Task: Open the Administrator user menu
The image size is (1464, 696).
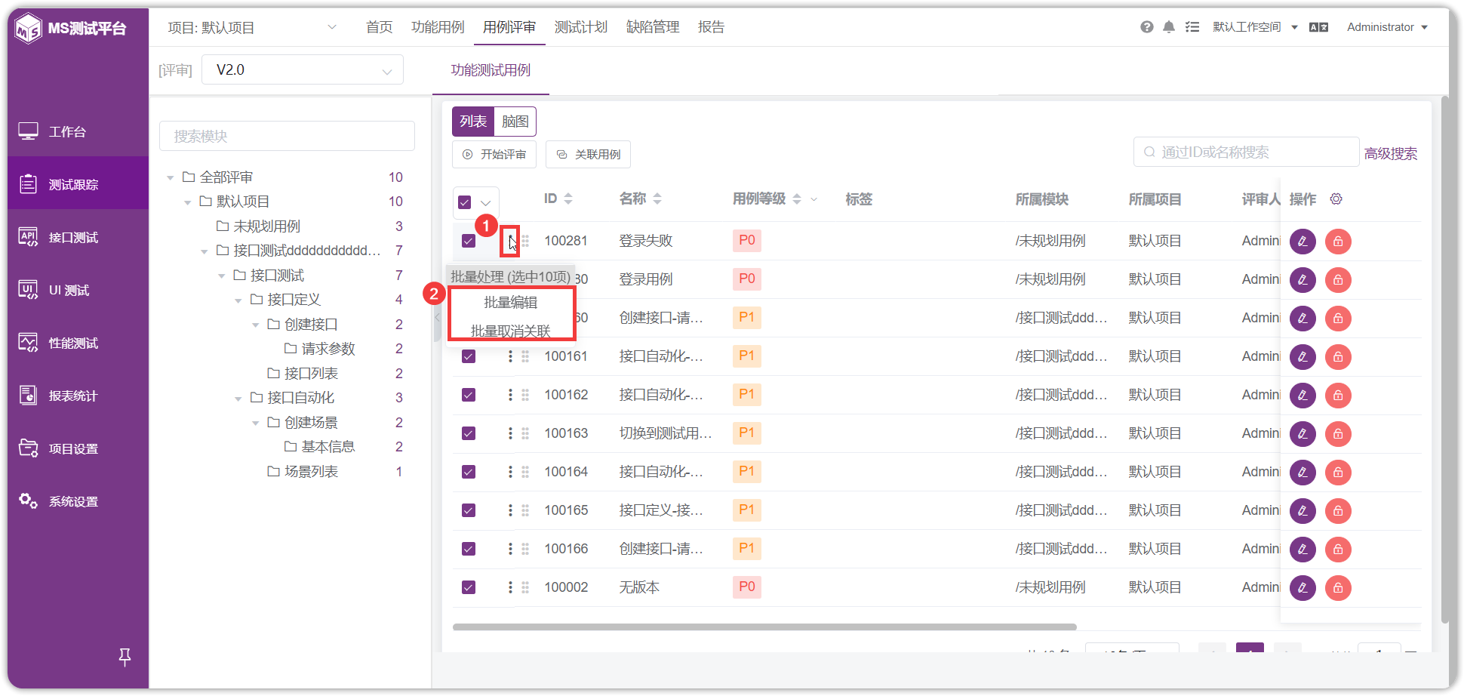Action: coord(1387,27)
